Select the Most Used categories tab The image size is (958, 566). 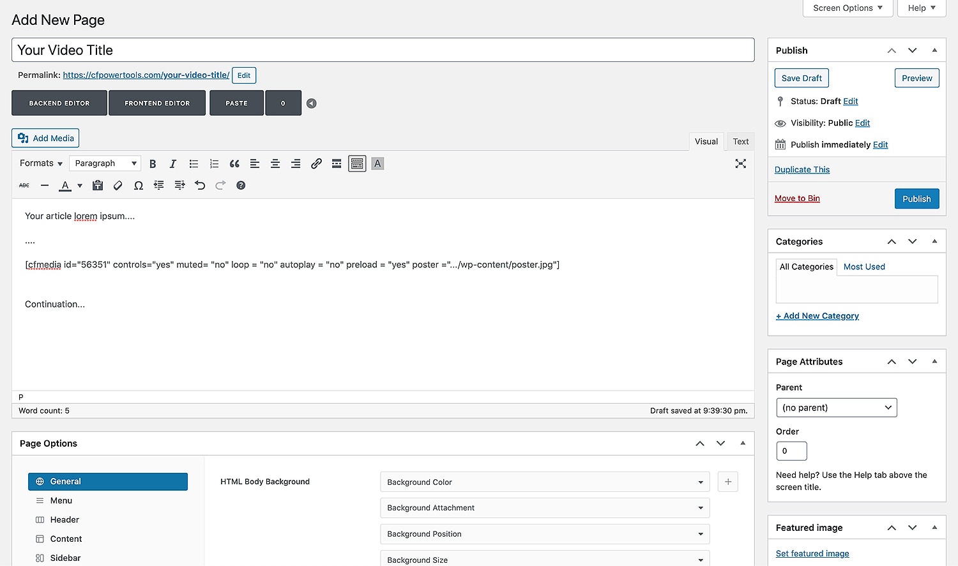[x=864, y=267]
